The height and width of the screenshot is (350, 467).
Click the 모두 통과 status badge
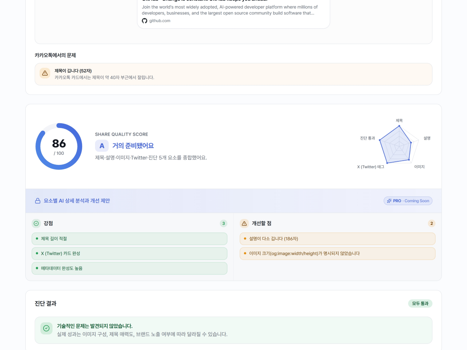click(x=420, y=304)
